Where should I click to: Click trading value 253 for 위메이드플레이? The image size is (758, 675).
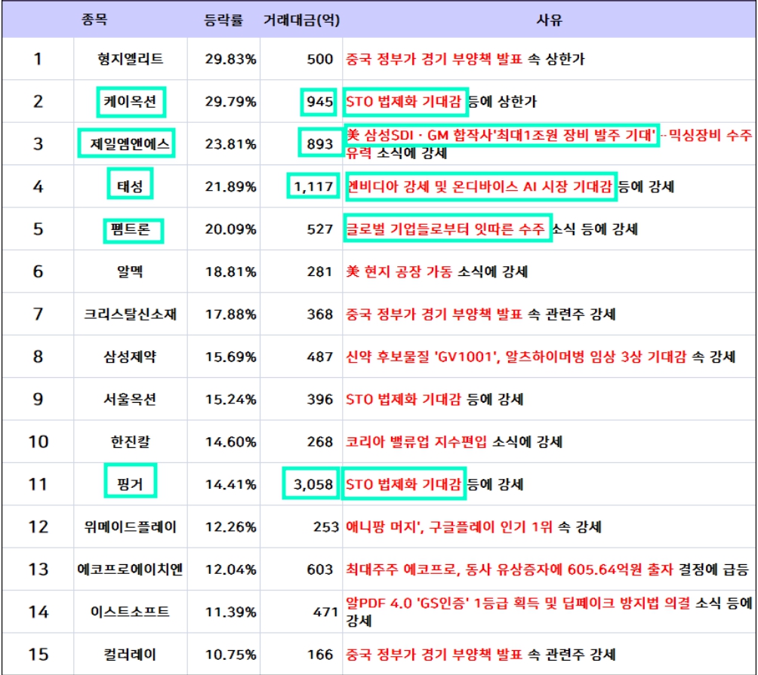[x=326, y=526]
